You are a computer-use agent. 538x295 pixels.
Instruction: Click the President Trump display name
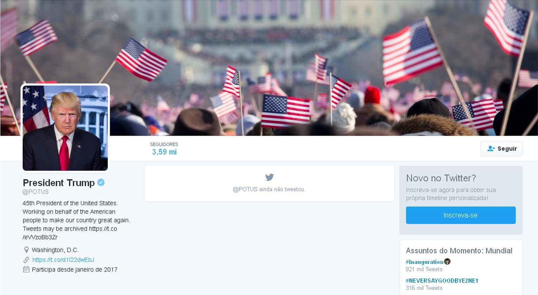pyautogui.click(x=59, y=183)
